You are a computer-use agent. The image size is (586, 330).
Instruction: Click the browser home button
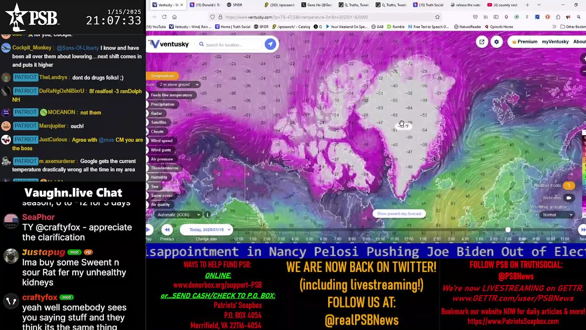(174, 17)
